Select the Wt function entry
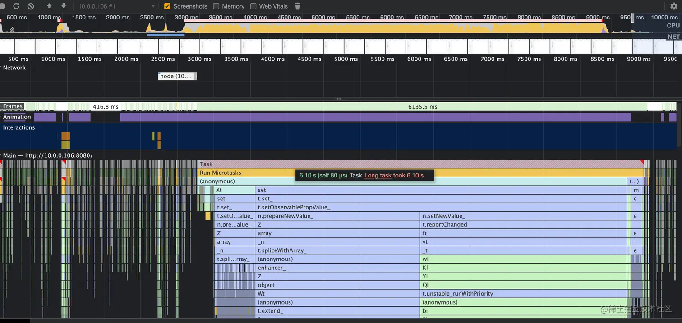682x323 pixels. (337, 293)
